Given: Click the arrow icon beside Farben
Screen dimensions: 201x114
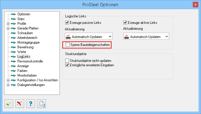Looking at the screenshot, I should point(14,71).
